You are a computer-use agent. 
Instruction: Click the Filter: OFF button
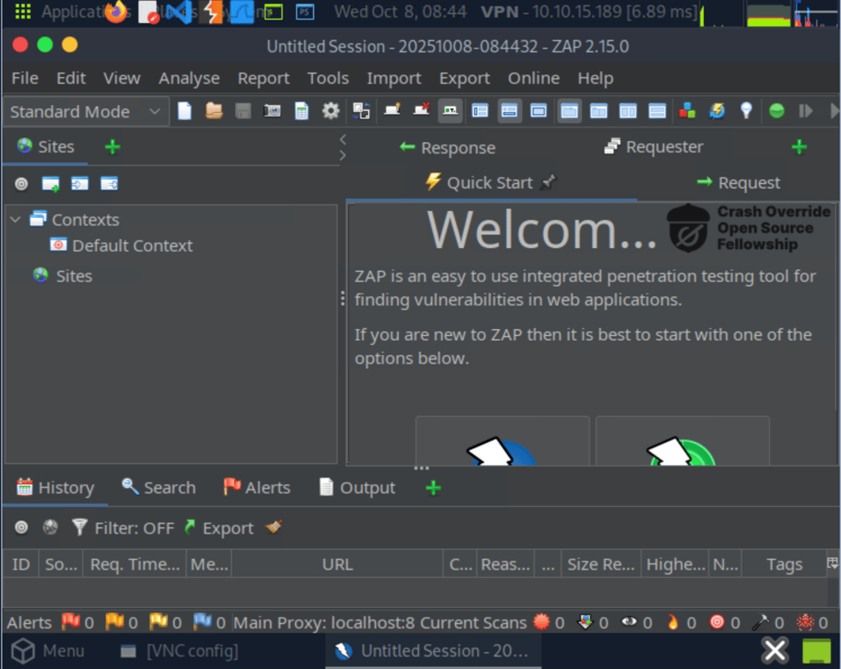tap(123, 528)
